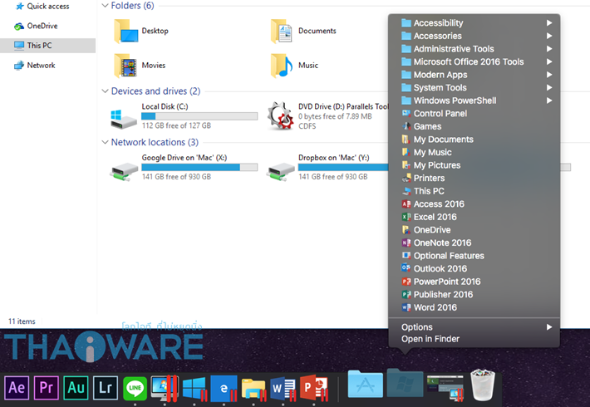590x407 pixels.
Task: Expand the System Tools submenu arrow
Action: tap(549, 88)
